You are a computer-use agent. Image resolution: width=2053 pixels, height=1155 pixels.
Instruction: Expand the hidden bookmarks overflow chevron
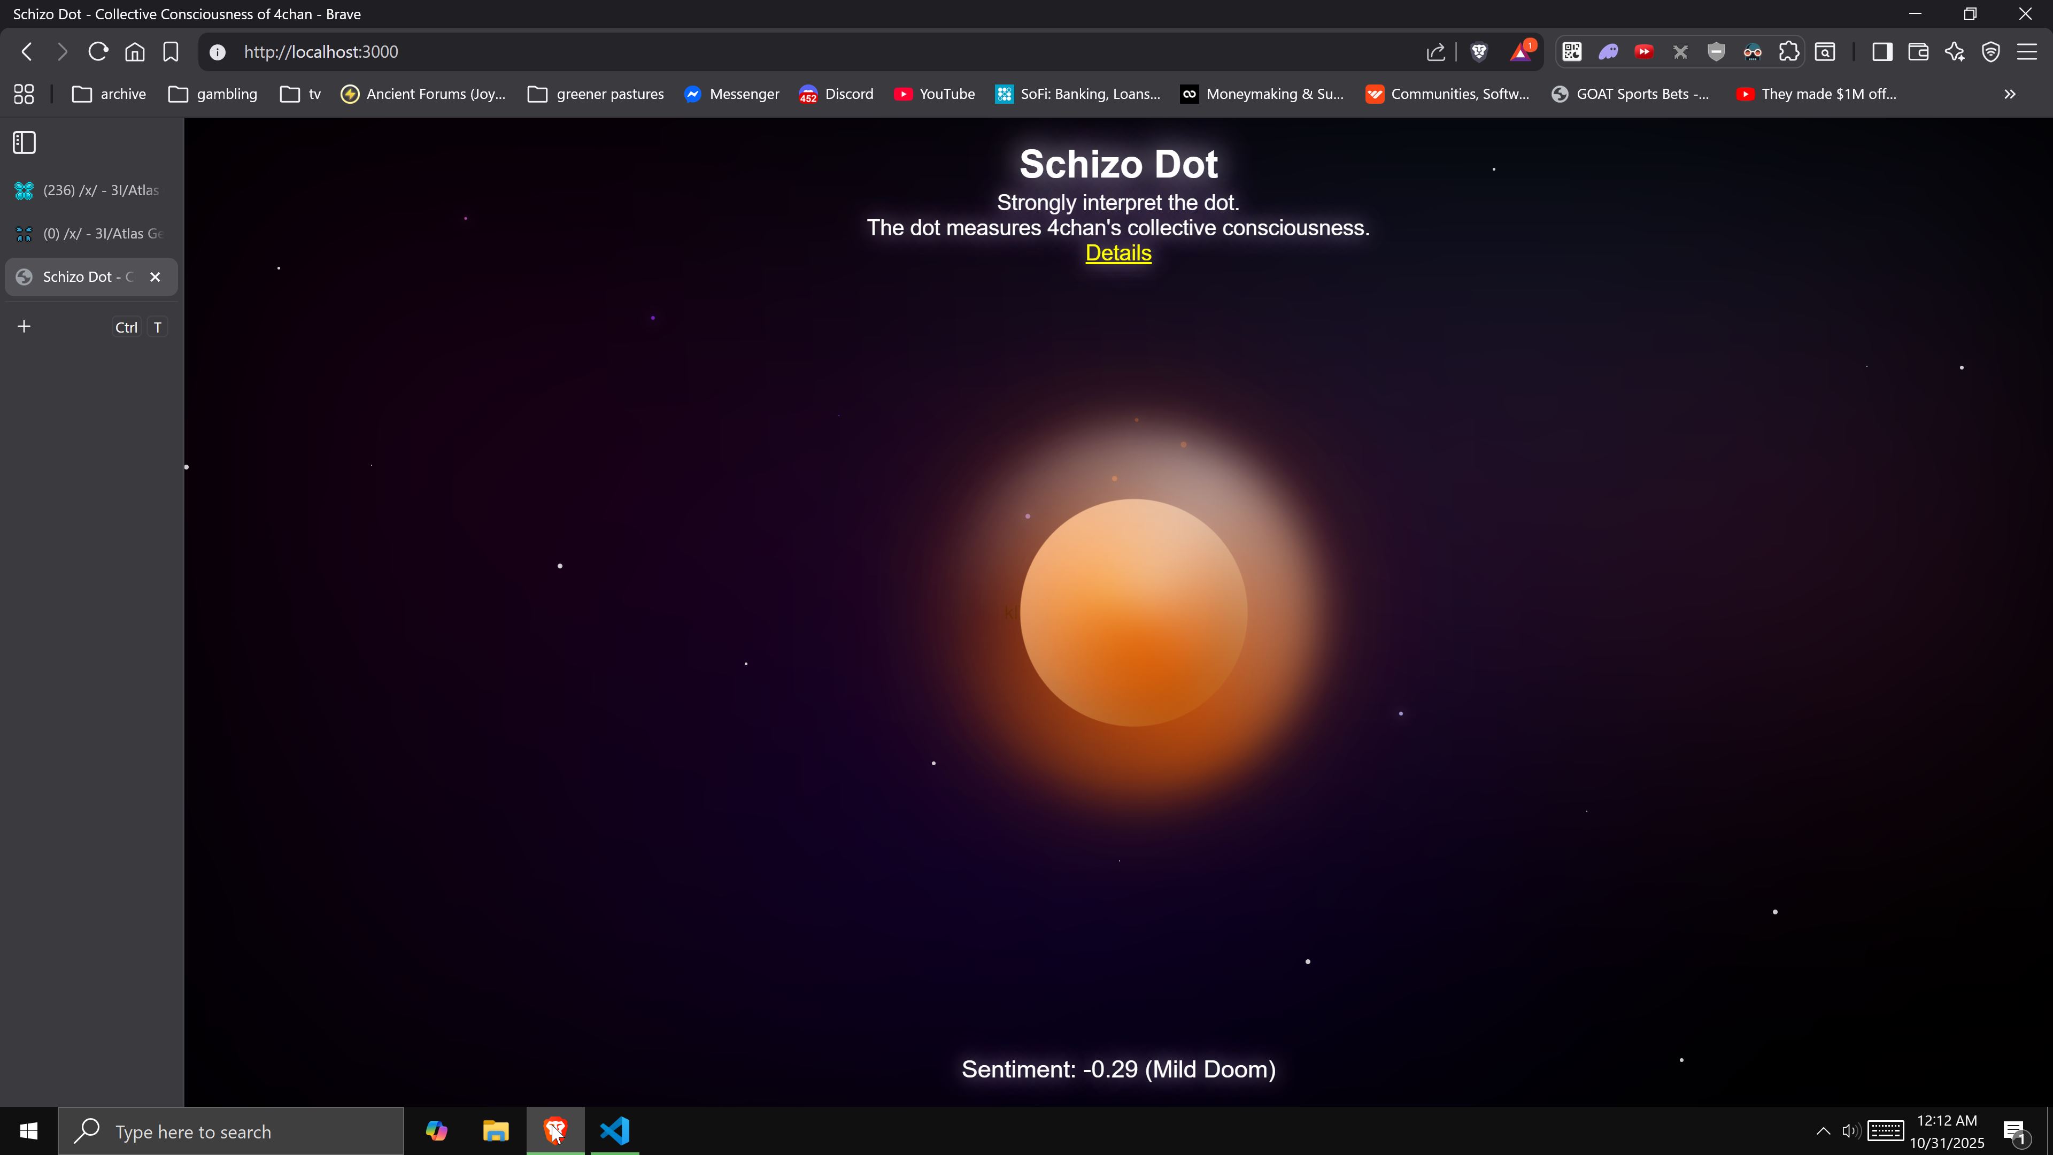[x=2009, y=94]
